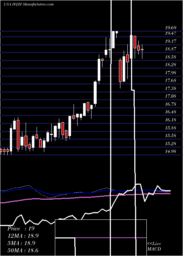Click the <<Live MACD label
Image resolution: width=183 pixels, height=256 pixels.
tap(154, 246)
